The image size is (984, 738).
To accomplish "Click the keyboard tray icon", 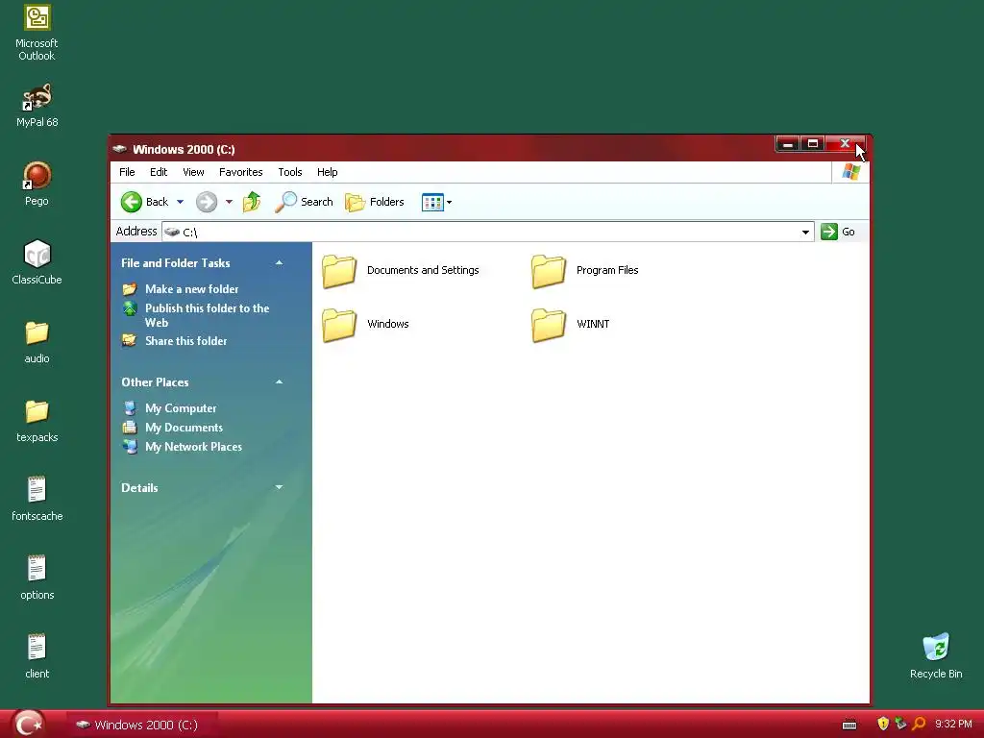I will coord(849,725).
